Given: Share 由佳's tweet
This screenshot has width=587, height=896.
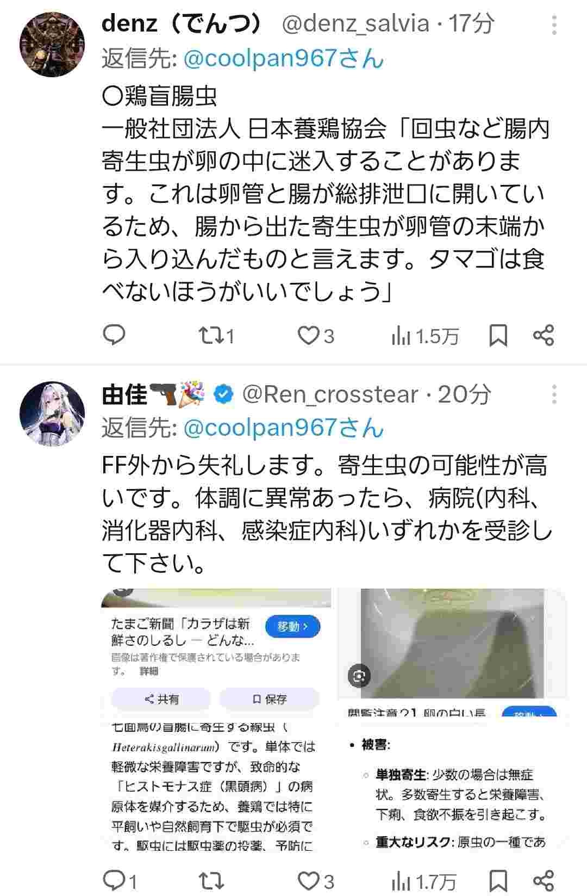Looking at the screenshot, I should tap(544, 880).
